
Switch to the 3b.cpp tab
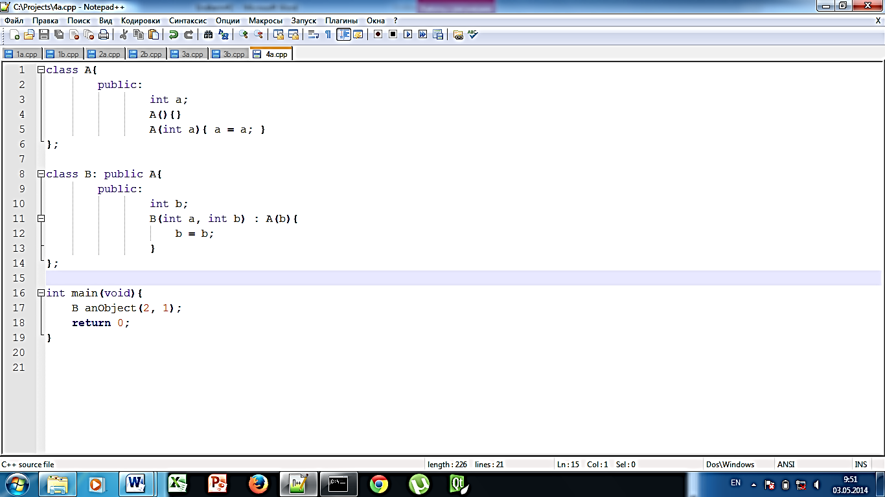coord(229,54)
